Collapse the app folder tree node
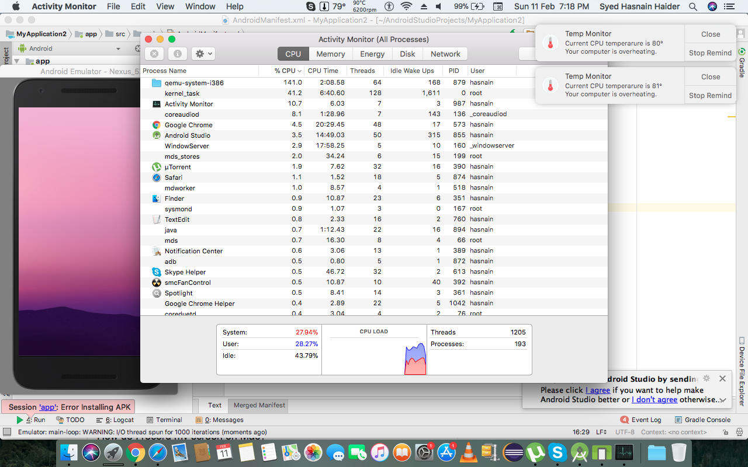This screenshot has width=748, height=467. (x=17, y=61)
